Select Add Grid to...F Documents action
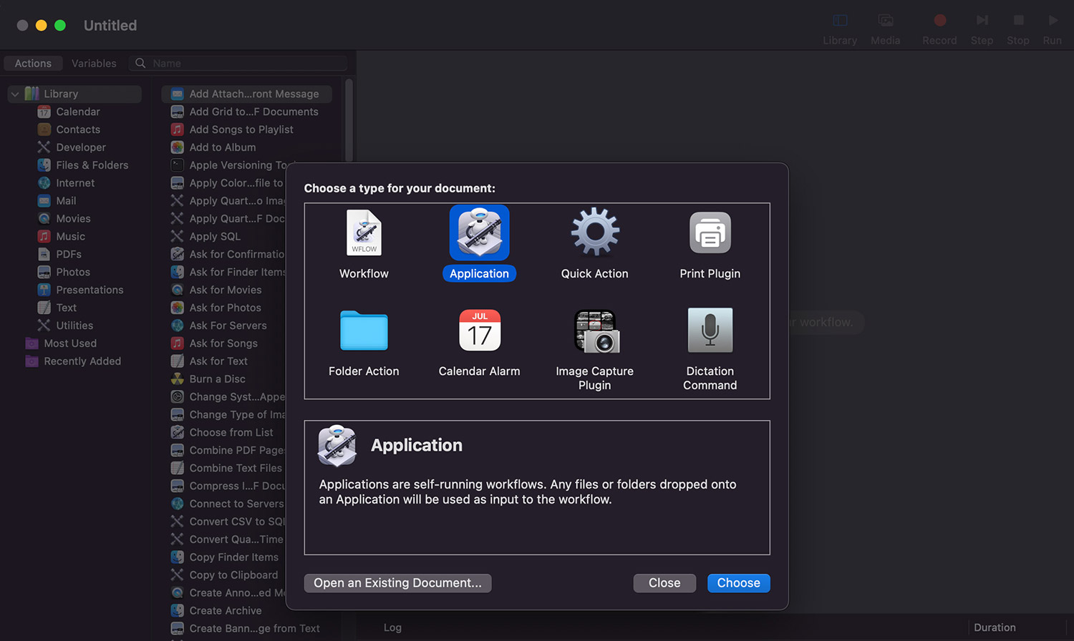1074x641 pixels. (253, 112)
